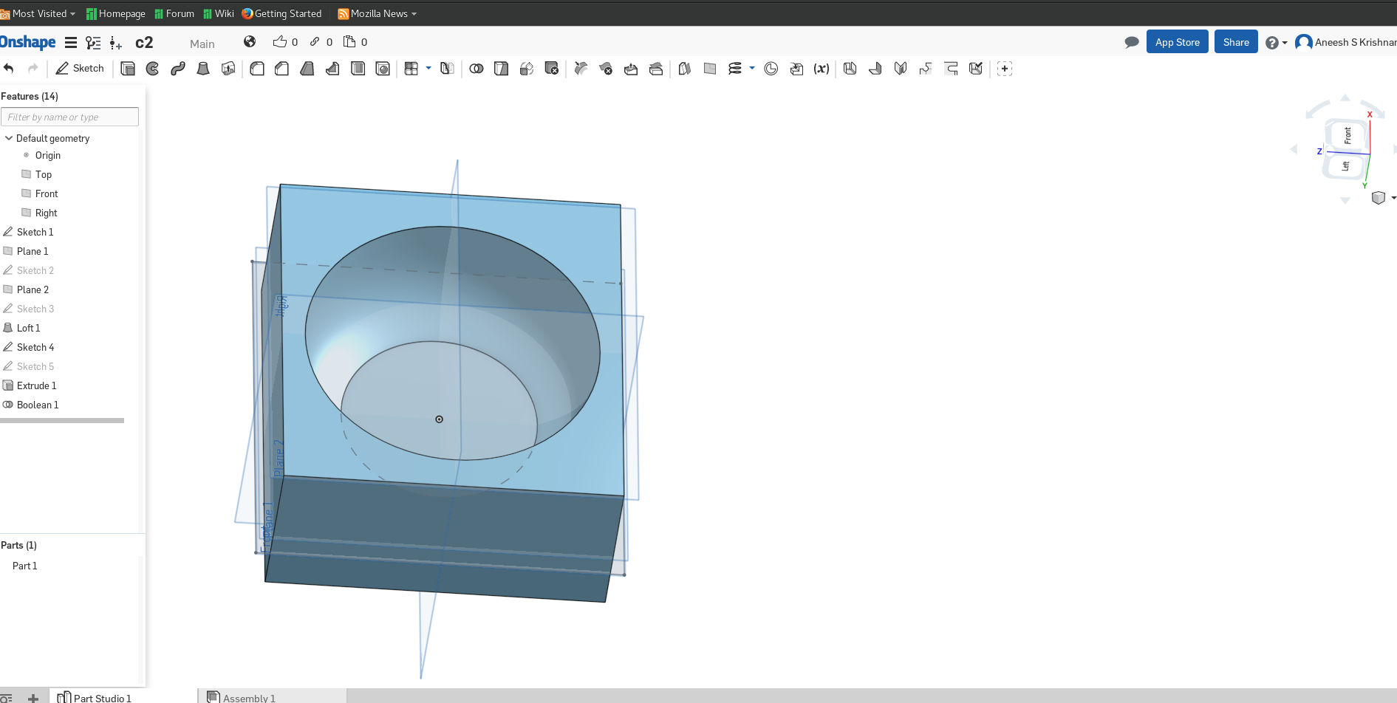Screen dimensions: 1397x703
Task: Select Boolean 1 in the feature list
Action: [38, 405]
